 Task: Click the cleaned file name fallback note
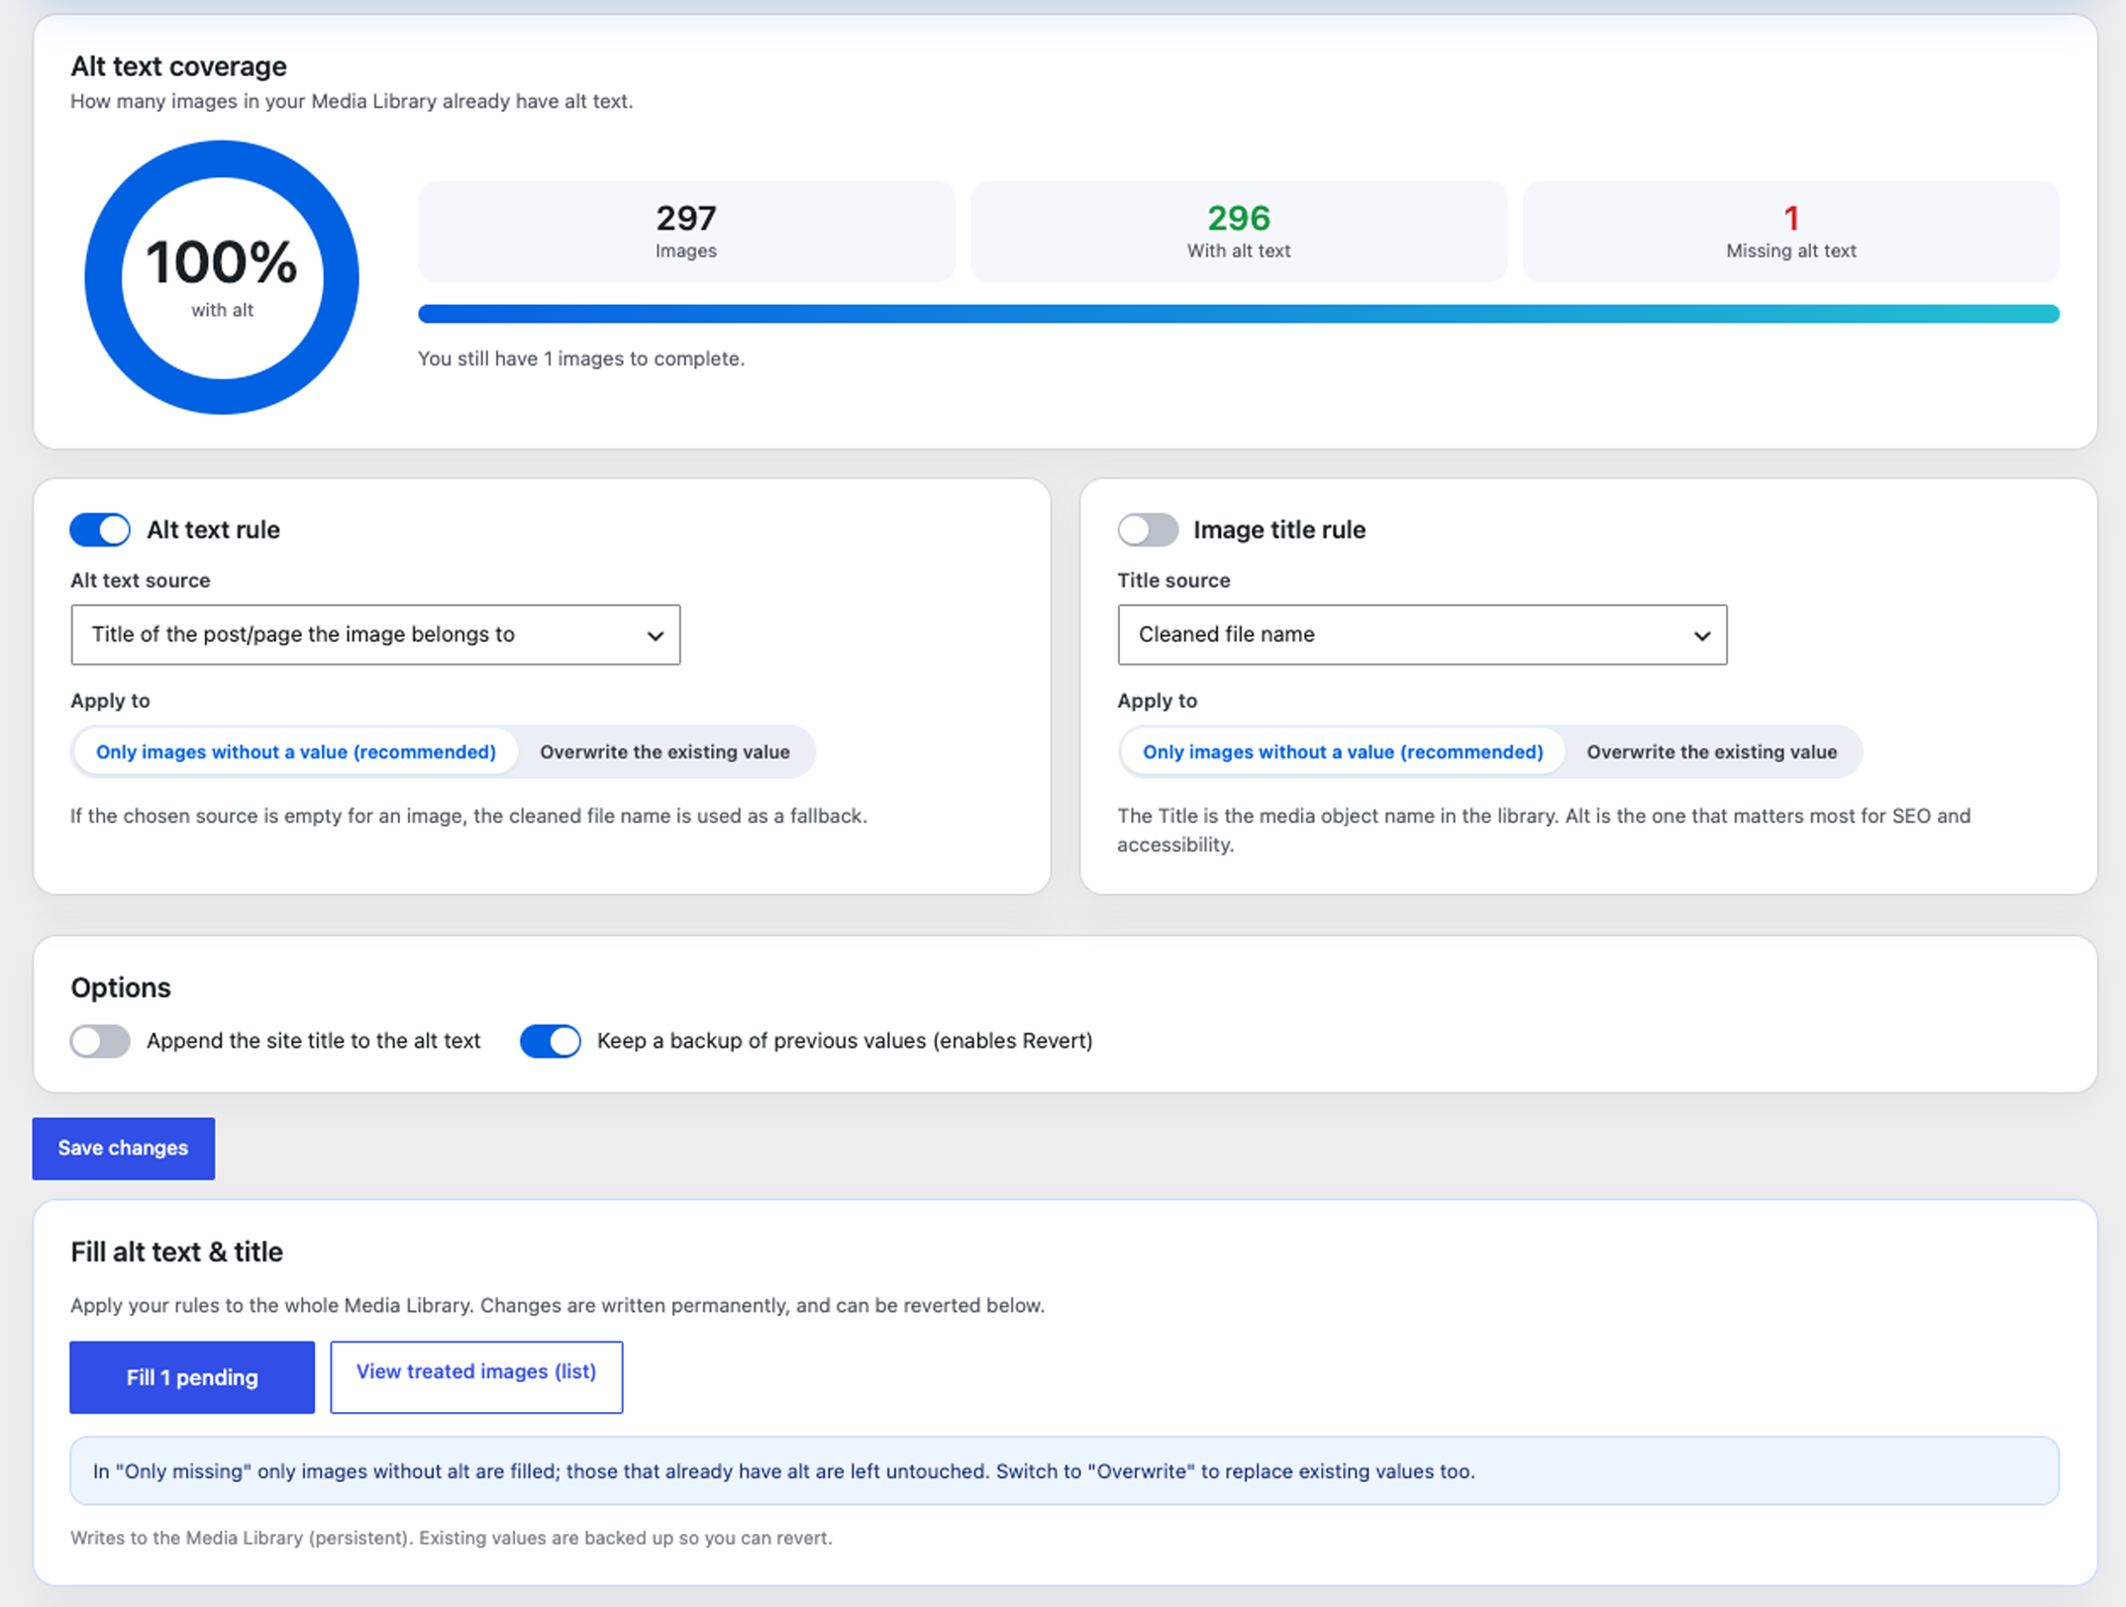(x=468, y=816)
